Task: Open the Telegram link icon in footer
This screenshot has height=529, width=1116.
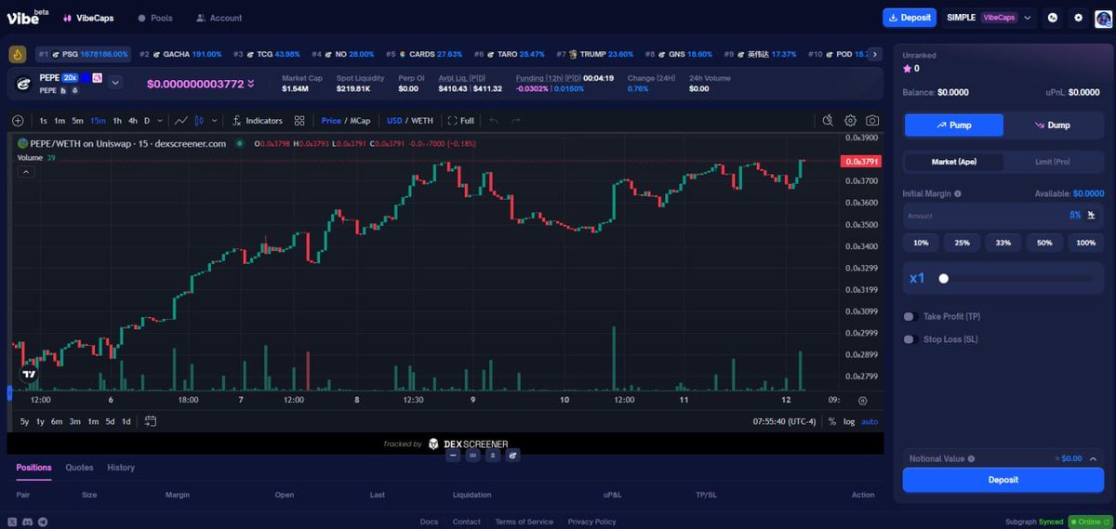Action: coord(44,522)
